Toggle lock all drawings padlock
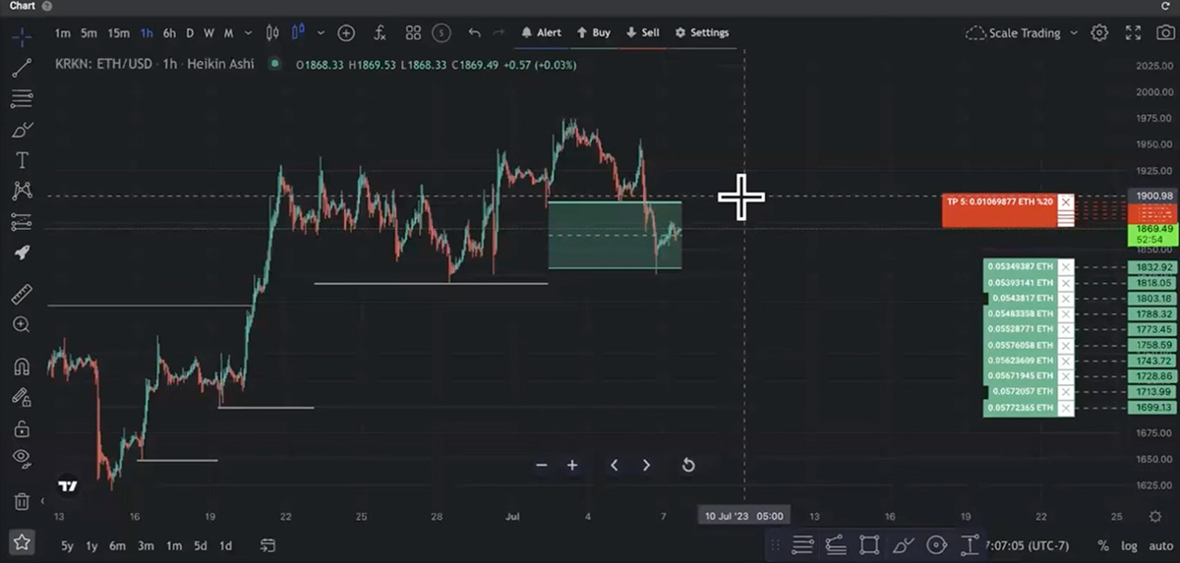 pos(21,428)
